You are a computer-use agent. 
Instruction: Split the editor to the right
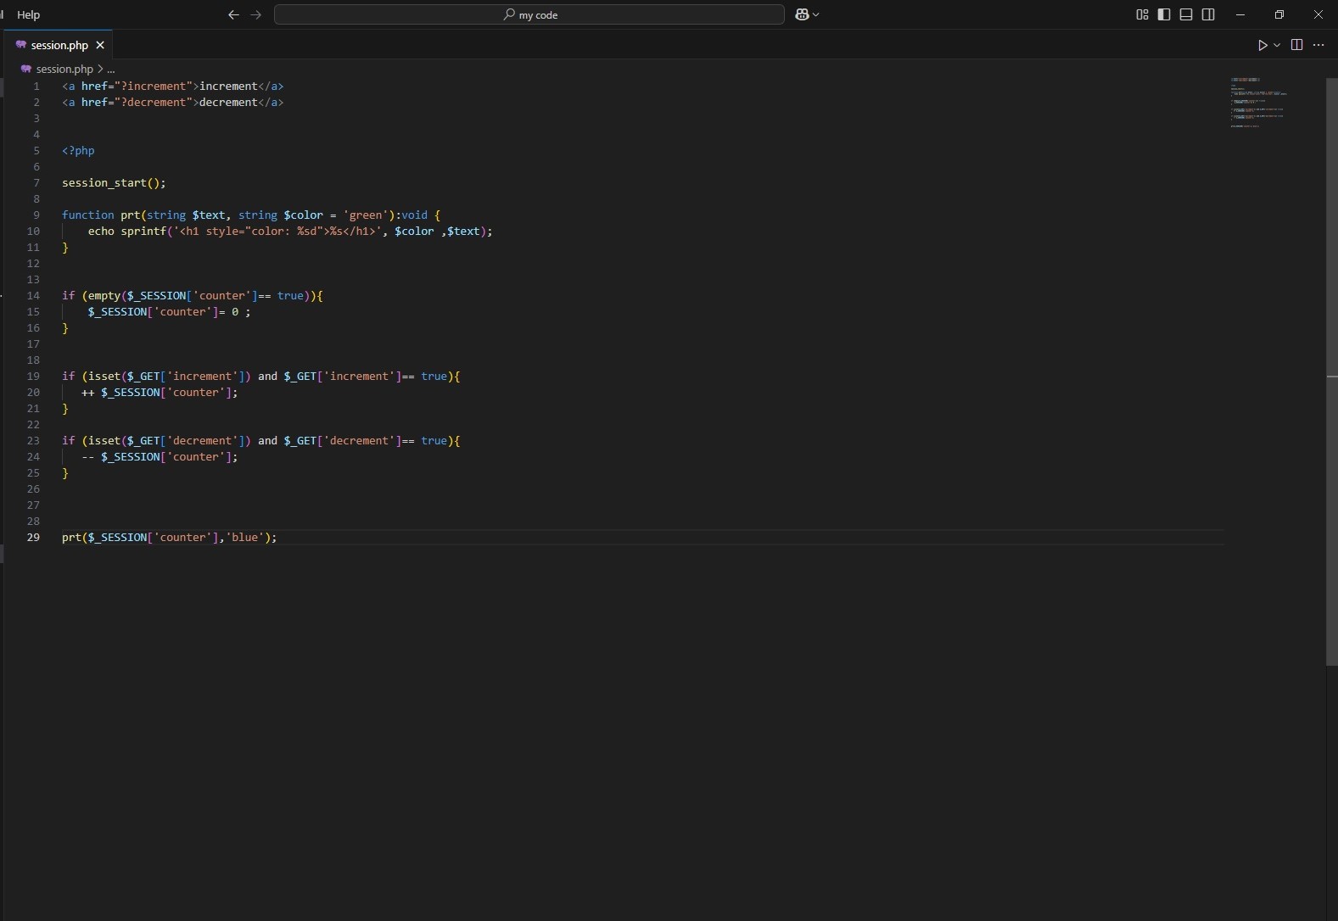click(1296, 45)
